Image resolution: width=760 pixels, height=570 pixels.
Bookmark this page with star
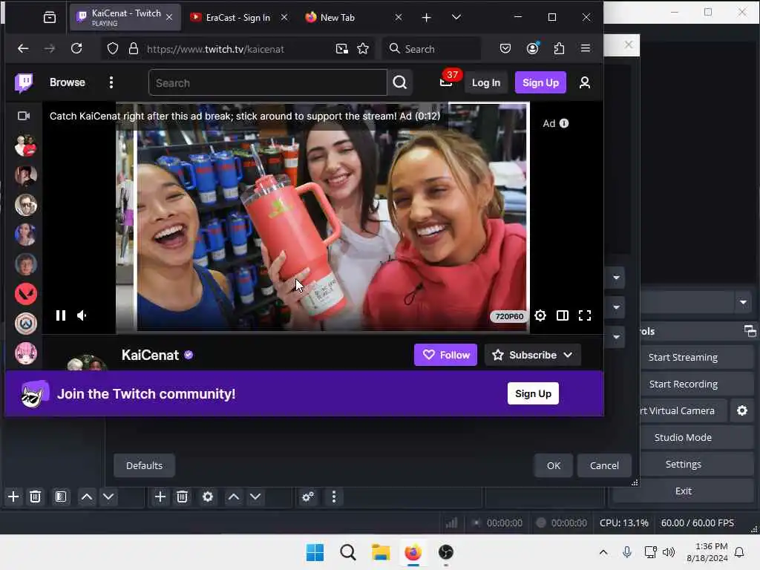[x=362, y=48]
